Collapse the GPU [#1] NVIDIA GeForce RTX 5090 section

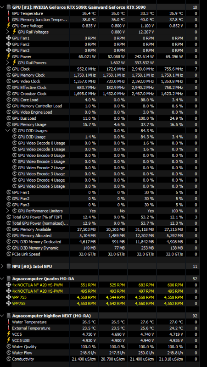click(x=2, y=7)
